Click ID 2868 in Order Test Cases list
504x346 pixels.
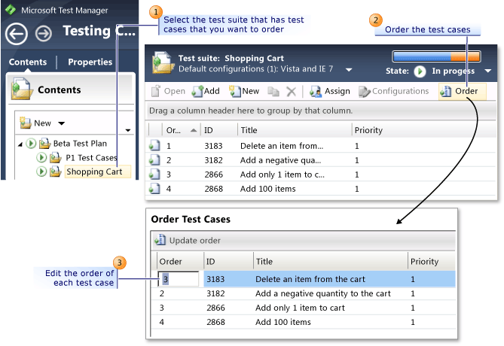(215, 322)
